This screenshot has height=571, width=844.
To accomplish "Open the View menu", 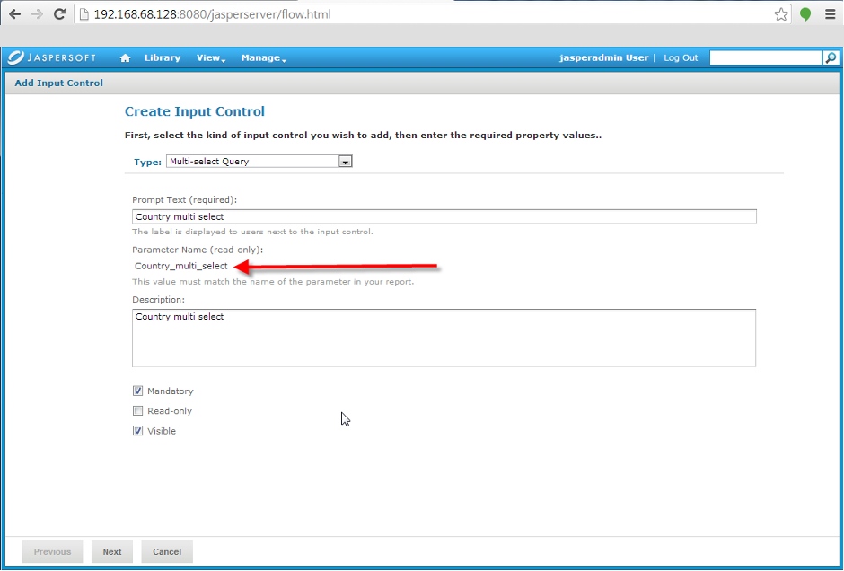I will pos(210,57).
